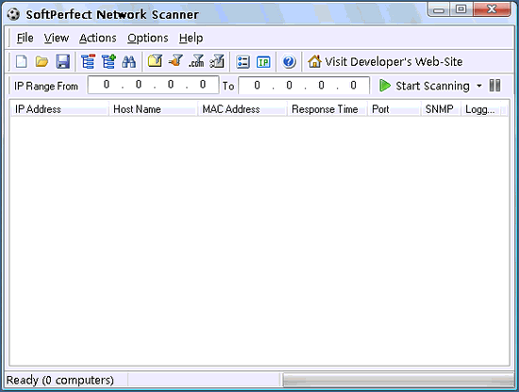Expand all tree nodes with green-plus icon
Viewport: 519px width, 392px height.
click(x=109, y=62)
